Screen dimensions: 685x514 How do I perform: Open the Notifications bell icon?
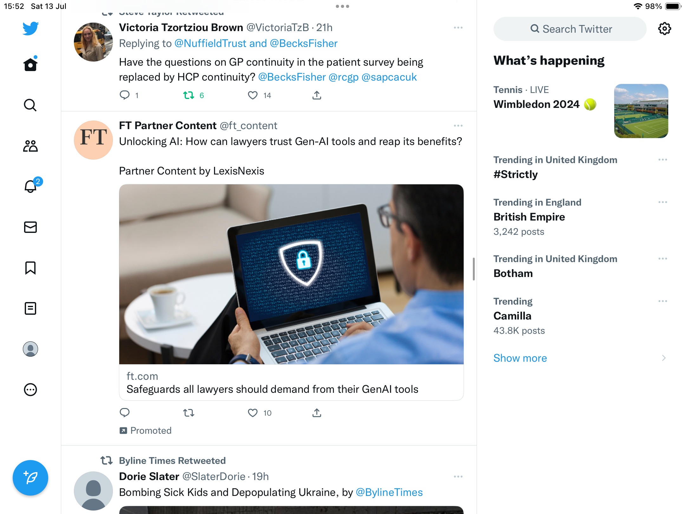coord(30,186)
